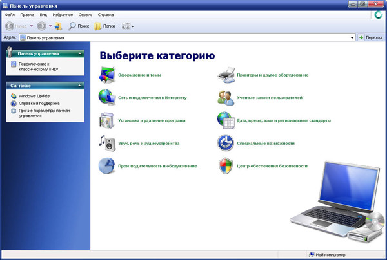387x260 pixels.
Task: Click the Переключение к классическому виду link
Action: click(39, 66)
